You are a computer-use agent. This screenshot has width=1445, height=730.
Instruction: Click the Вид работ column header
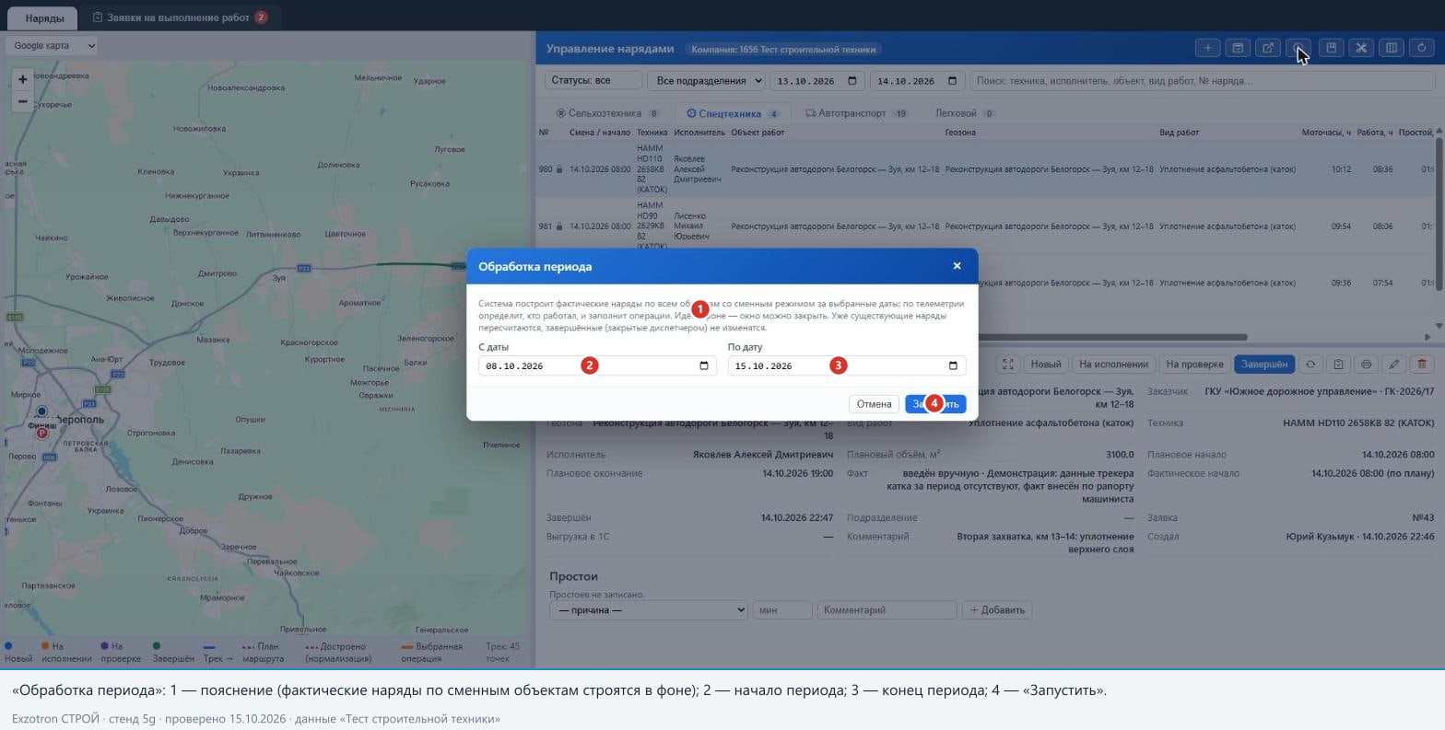point(1179,133)
